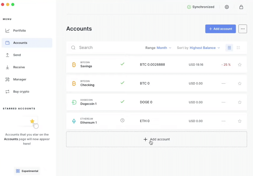This screenshot has height=176, width=253.
Task: Select Accounts in the sidebar menu
Action: [x=27, y=43]
